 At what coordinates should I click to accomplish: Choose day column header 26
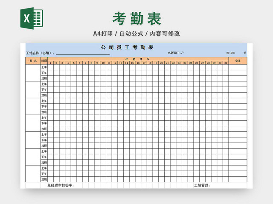(x=197, y=63)
